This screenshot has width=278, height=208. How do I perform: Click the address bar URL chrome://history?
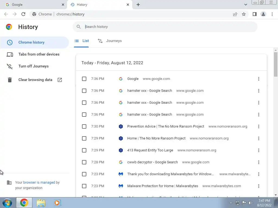tap(70, 14)
